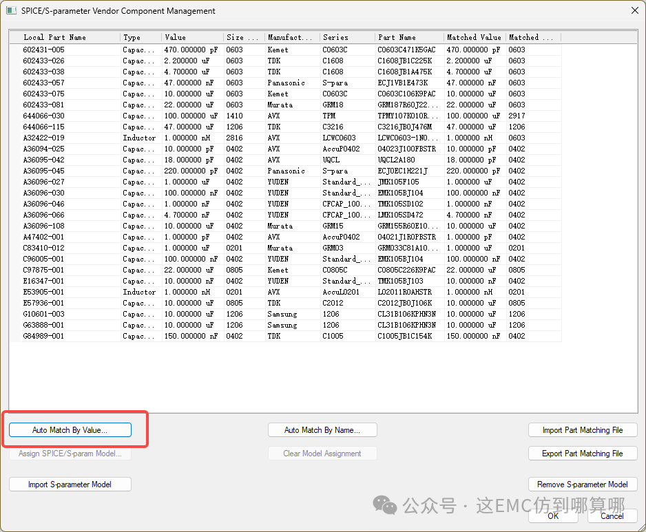
Task: Select row 644066-030
Action: coord(286,116)
